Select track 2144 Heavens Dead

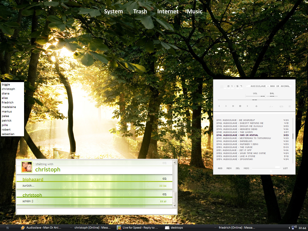click(x=252, y=129)
